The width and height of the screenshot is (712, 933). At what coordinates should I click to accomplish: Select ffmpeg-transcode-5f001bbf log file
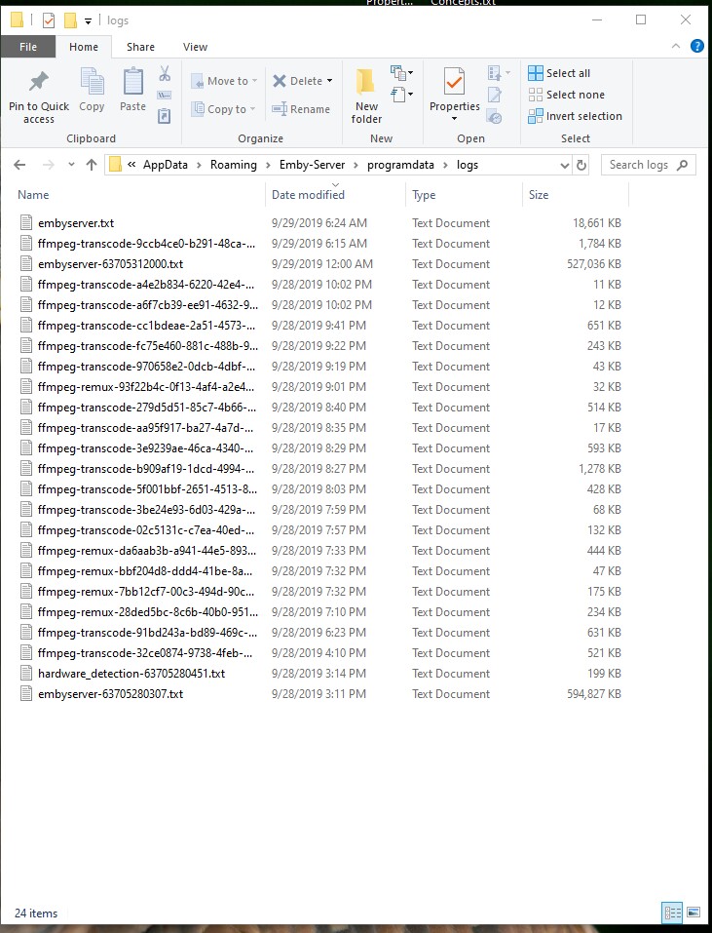pos(320,489)
